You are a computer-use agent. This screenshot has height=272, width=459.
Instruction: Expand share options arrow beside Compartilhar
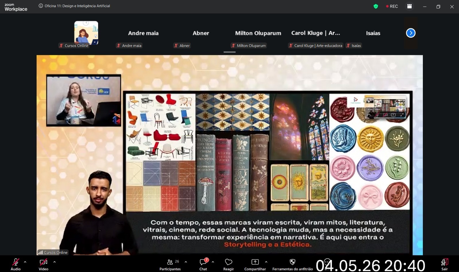click(266, 262)
